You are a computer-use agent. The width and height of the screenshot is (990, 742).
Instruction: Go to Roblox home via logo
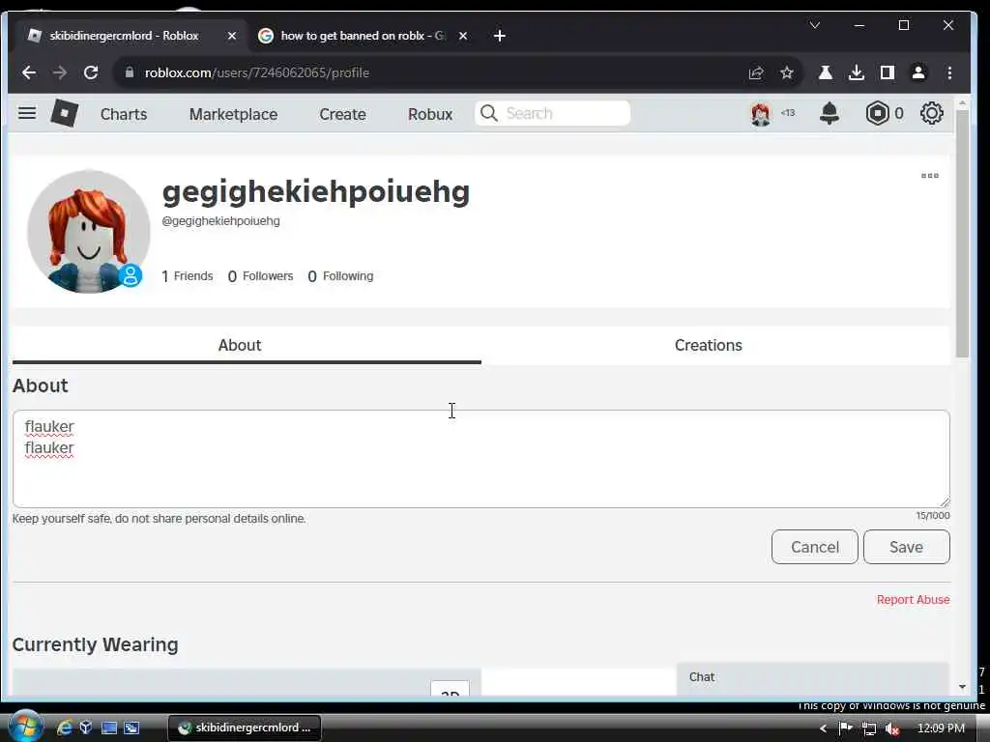click(65, 114)
